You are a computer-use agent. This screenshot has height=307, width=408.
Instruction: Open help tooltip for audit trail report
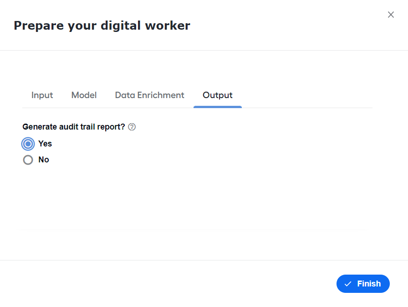coord(132,127)
